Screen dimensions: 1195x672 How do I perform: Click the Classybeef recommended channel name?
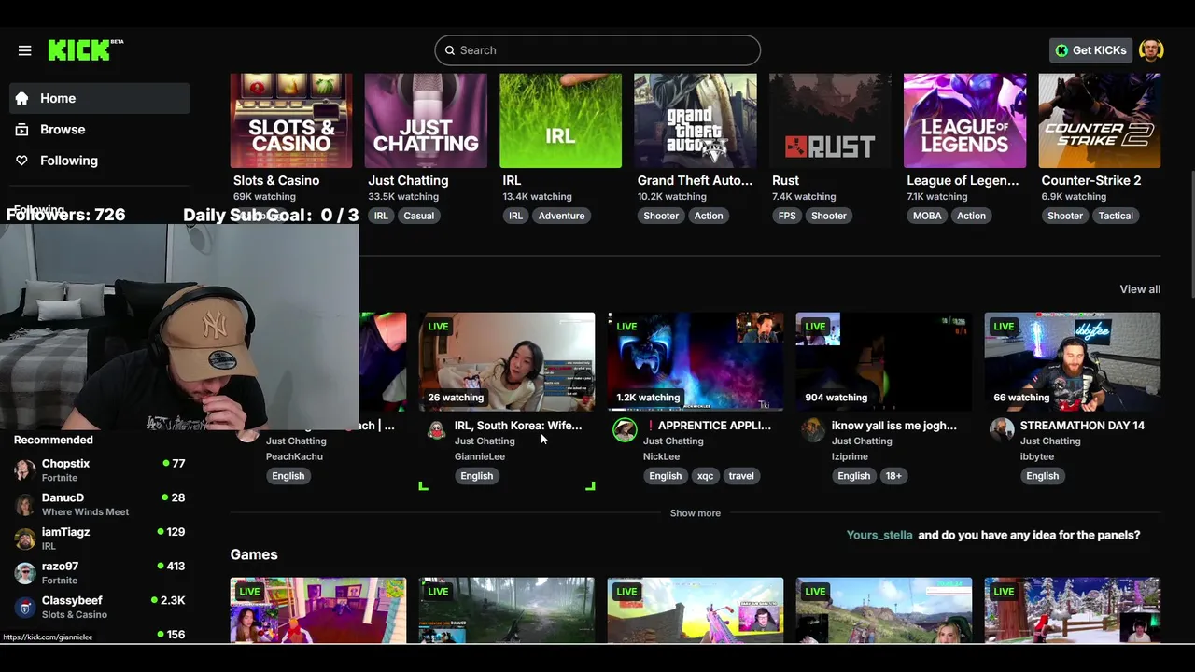[72, 600]
